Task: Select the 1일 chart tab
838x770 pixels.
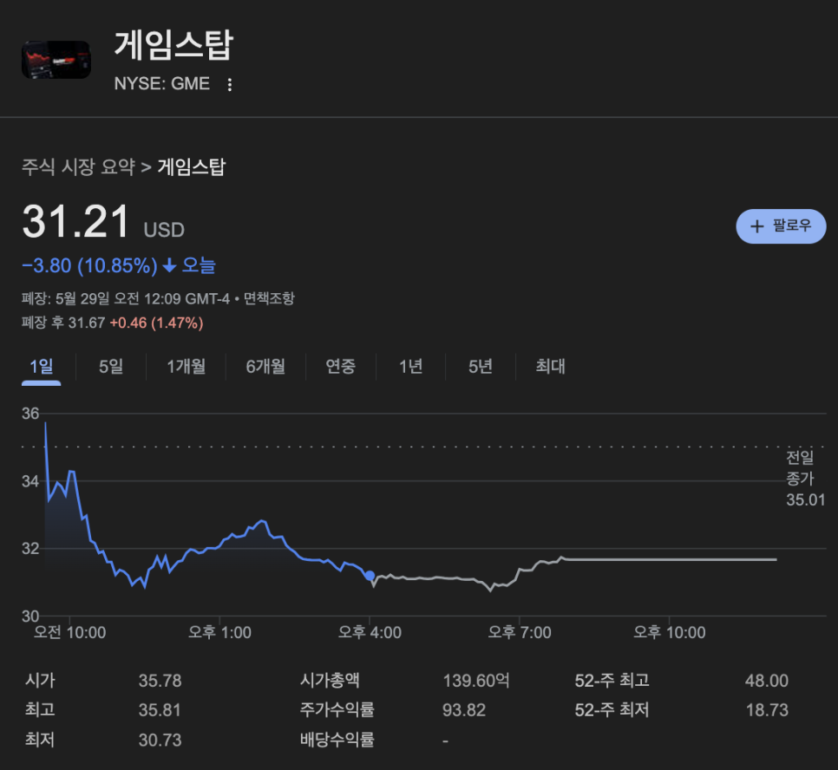Action: 41,367
